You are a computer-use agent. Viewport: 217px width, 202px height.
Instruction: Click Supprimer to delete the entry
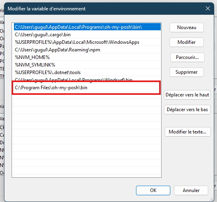[x=187, y=72]
